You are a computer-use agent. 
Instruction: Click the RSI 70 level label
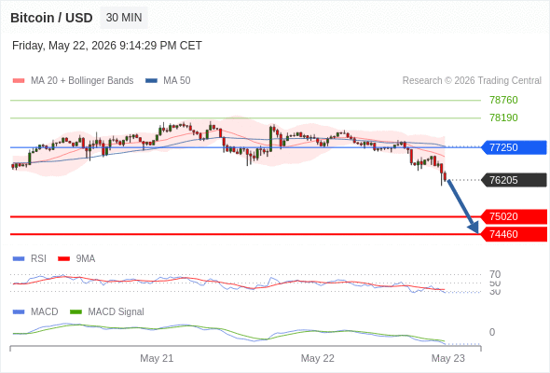495,274
